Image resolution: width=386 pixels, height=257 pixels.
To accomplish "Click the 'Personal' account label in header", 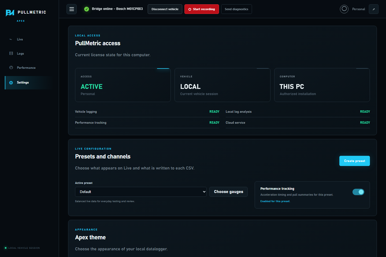I will (x=358, y=9).
